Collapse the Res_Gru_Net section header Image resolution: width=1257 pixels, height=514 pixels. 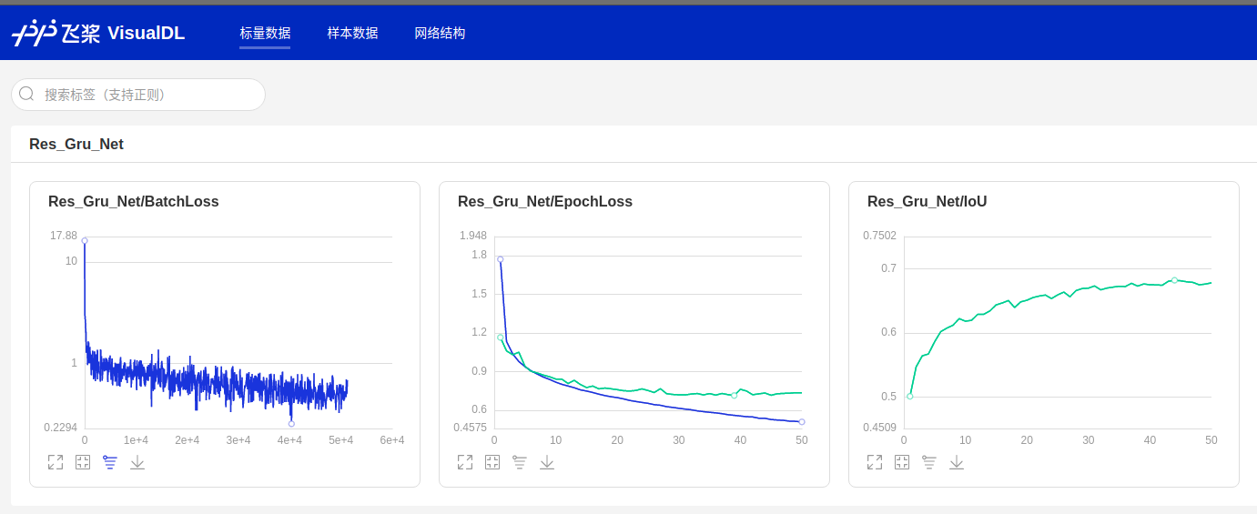(x=76, y=145)
